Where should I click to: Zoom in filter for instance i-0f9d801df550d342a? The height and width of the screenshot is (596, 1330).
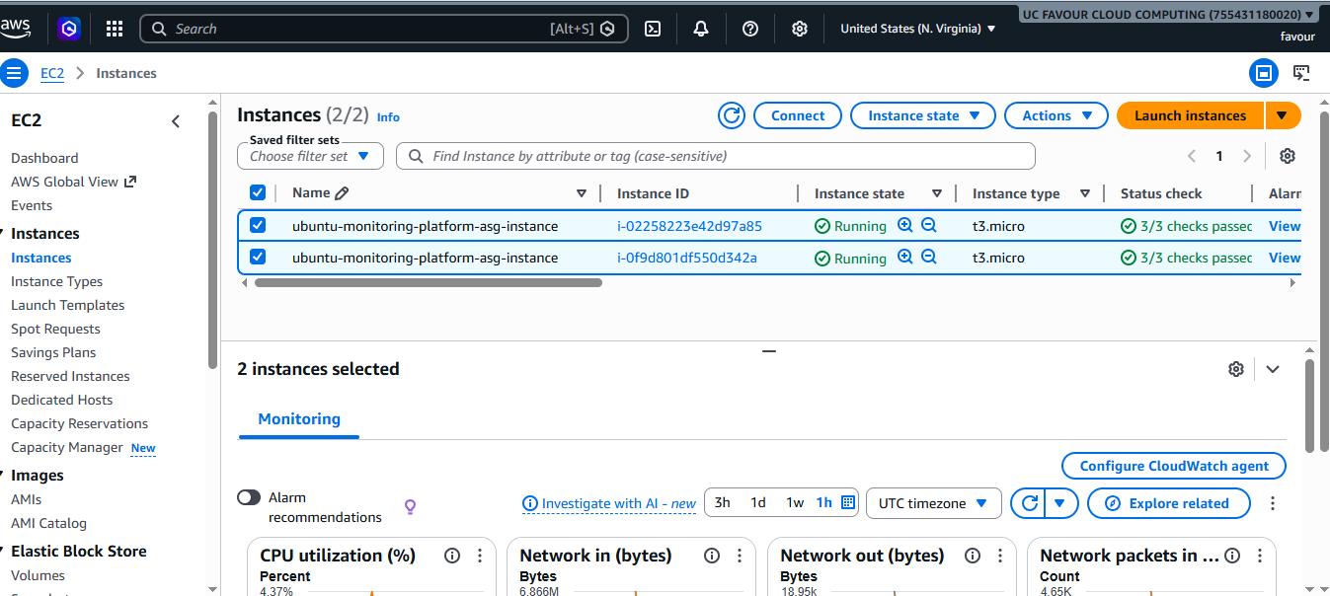pyautogui.click(x=905, y=258)
